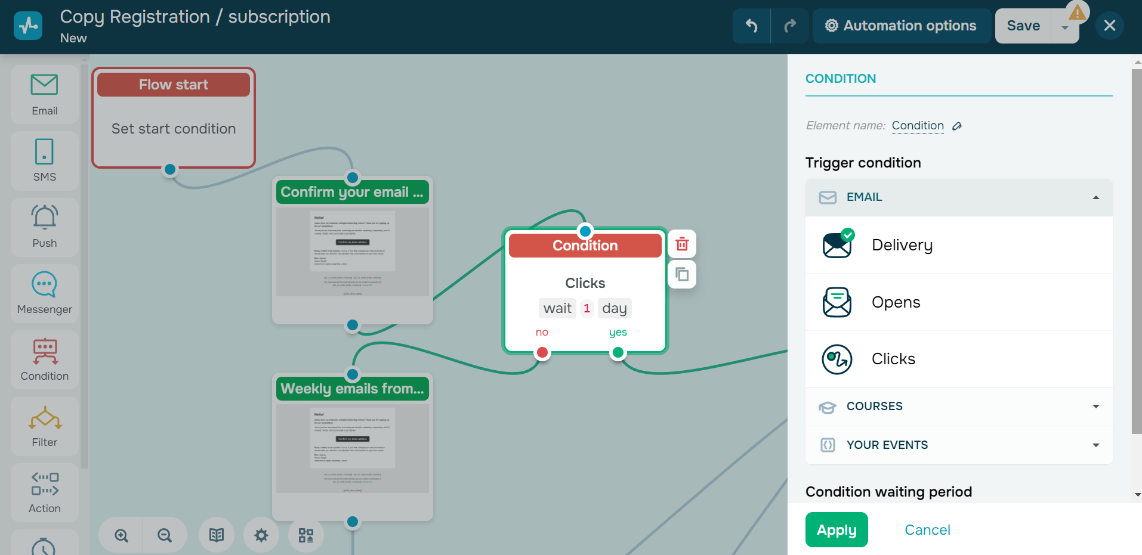Viewport: 1142px width, 555px height.
Task: Click the Confirm your email input connector
Action: pos(353,178)
